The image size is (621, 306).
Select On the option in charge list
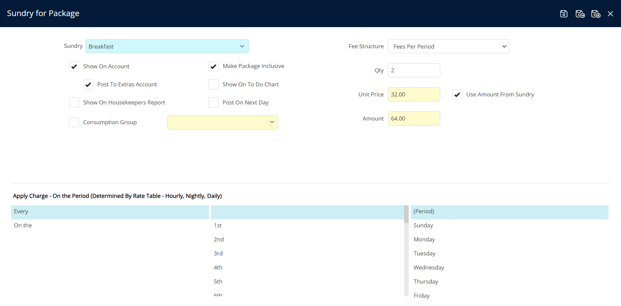click(x=110, y=226)
